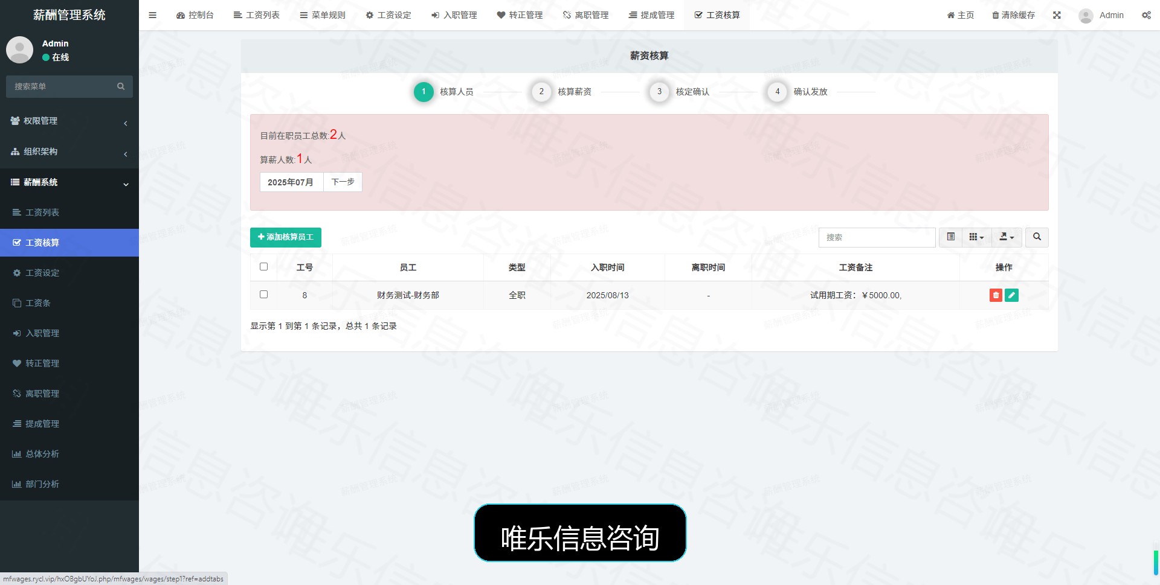The height and width of the screenshot is (585, 1160).
Task: Click the 试用期工资：￥5000.00 remark cell
Action: pyautogui.click(x=855, y=295)
